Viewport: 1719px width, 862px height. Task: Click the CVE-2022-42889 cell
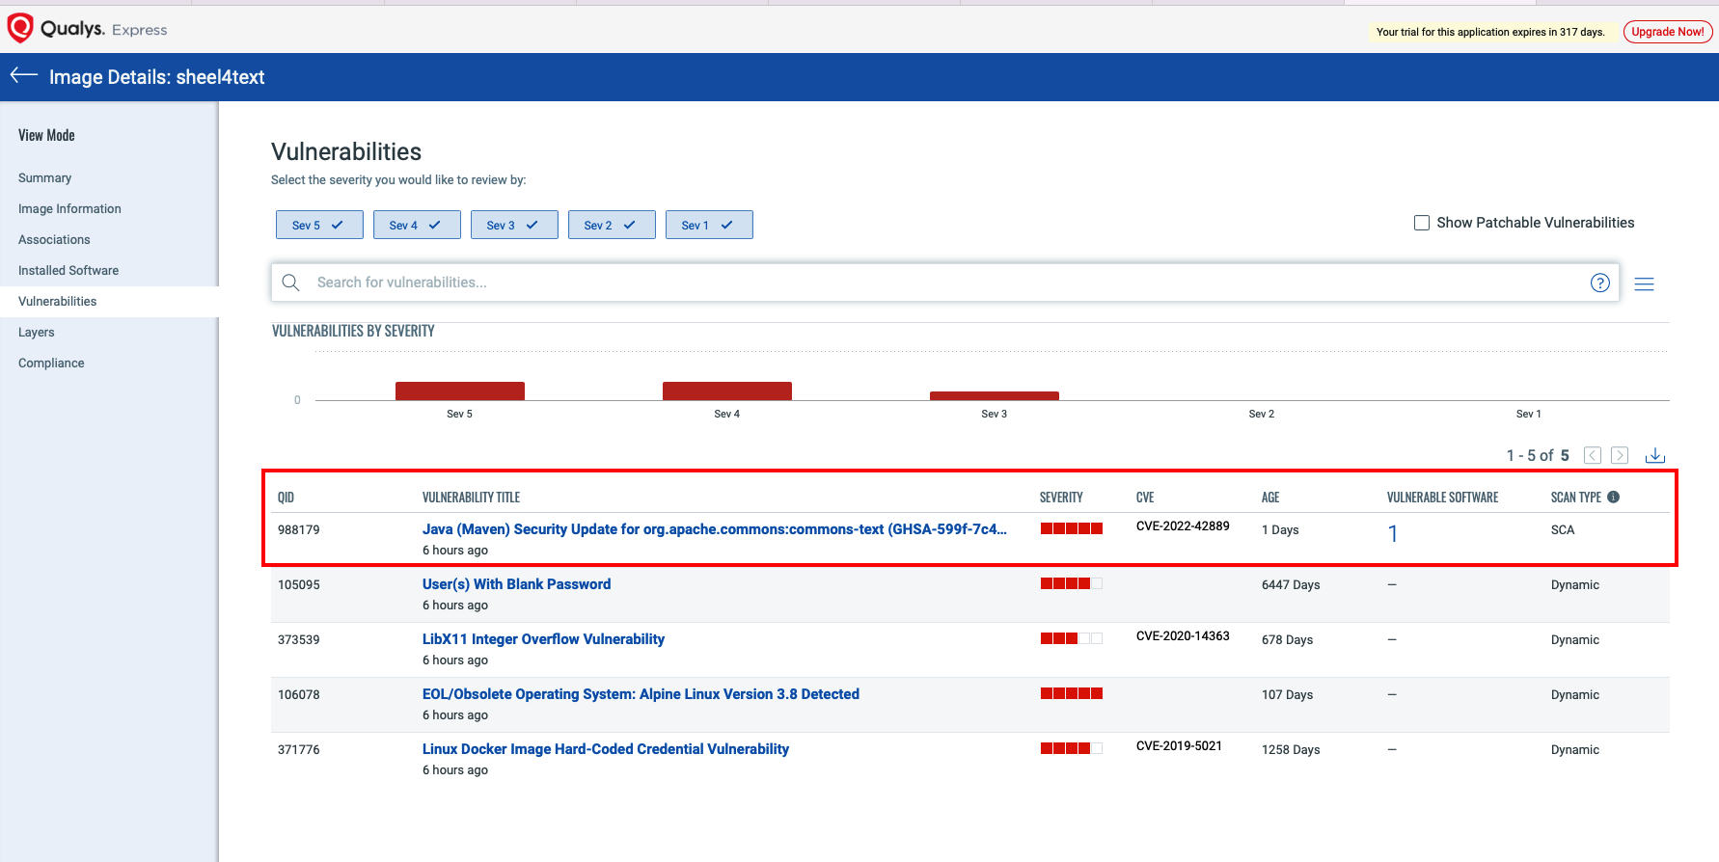pos(1183,526)
